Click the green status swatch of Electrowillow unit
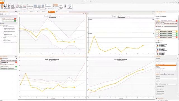The image size is (179, 101). tap(16, 66)
